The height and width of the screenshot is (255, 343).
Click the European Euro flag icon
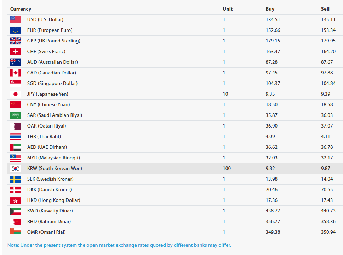[16, 30]
